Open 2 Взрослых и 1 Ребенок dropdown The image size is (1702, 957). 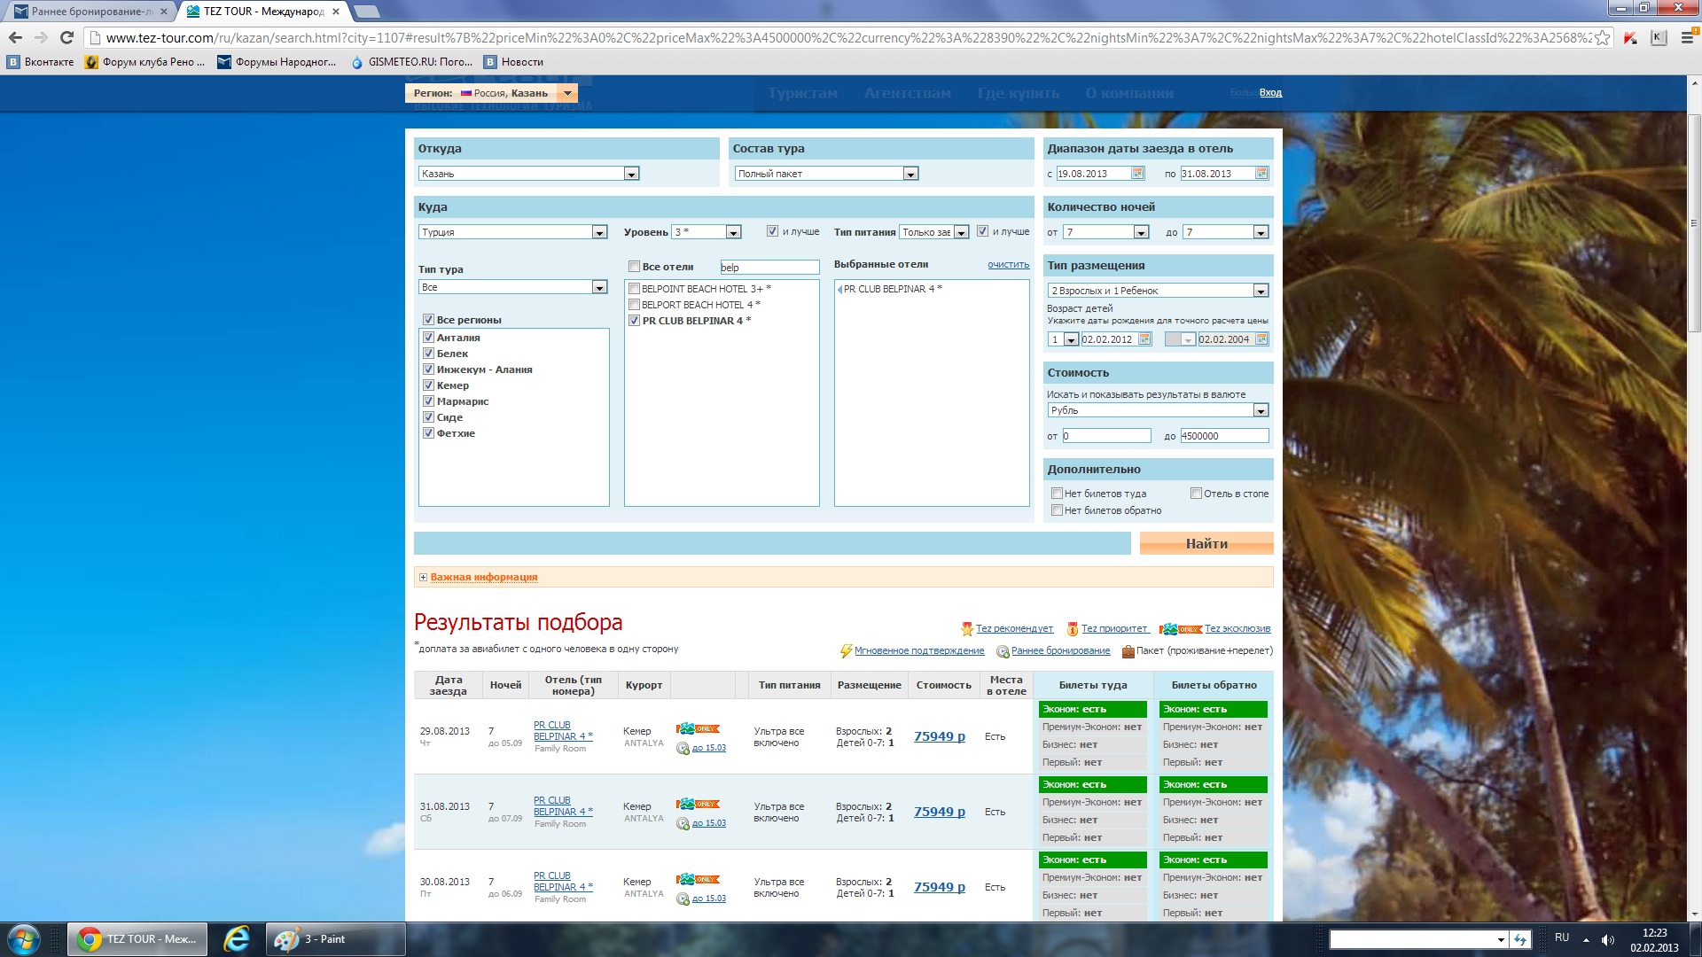[x=1158, y=291]
